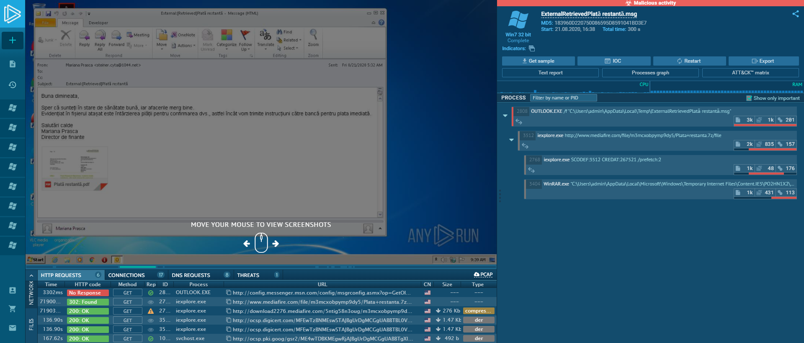Copy the config.messenger.msn.com URL with its icon
The image size is (804, 343).
[x=229, y=293]
